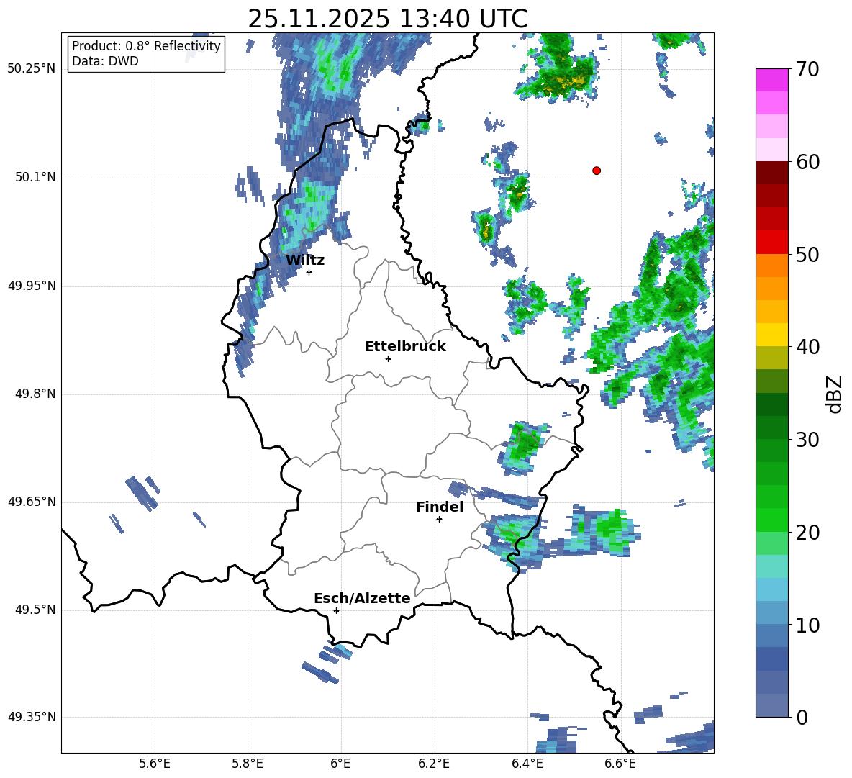The image size is (852, 778).
Task: Click the Ettelbruck station cross marker
Action: click(x=388, y=358)
